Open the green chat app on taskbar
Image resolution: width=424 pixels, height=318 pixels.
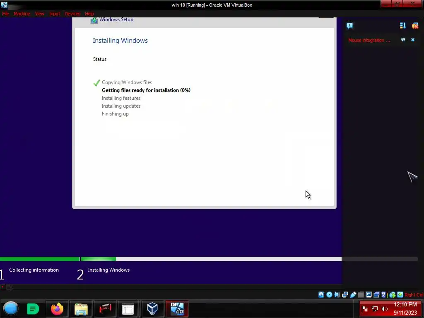(x=33, y=309)
